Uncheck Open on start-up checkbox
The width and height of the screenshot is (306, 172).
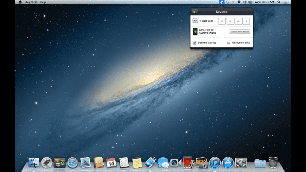[195, 43]
